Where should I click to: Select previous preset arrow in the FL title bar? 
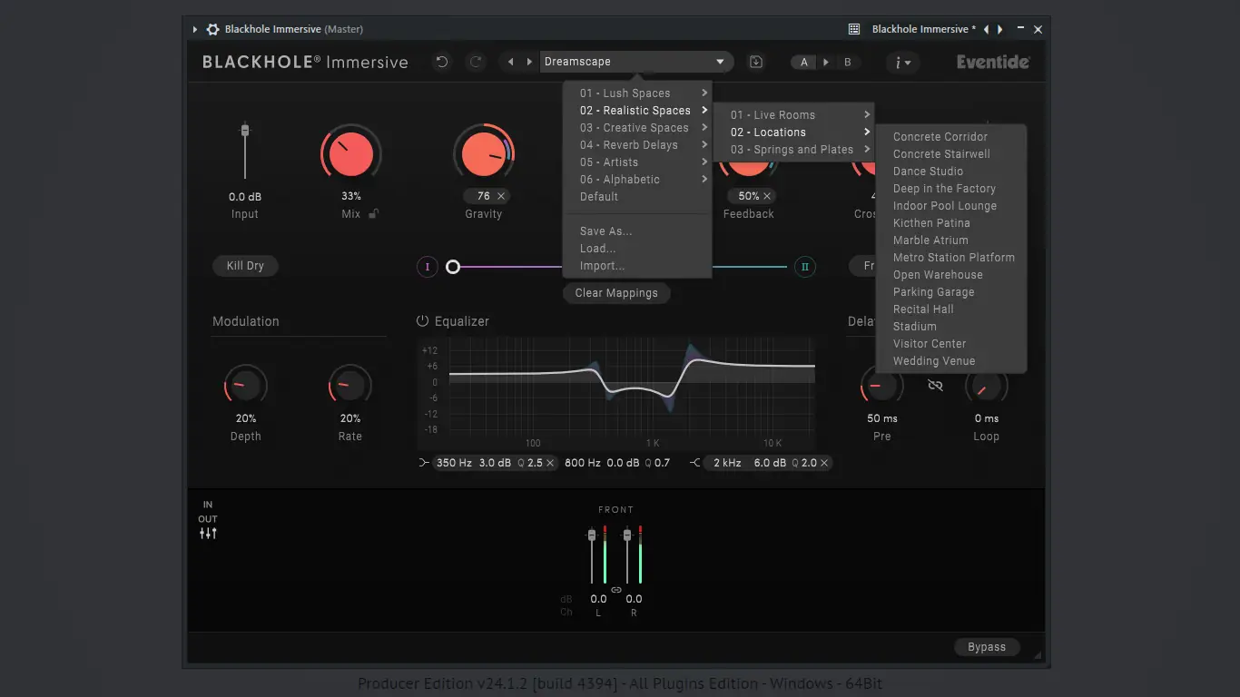(x=987, y=29)
